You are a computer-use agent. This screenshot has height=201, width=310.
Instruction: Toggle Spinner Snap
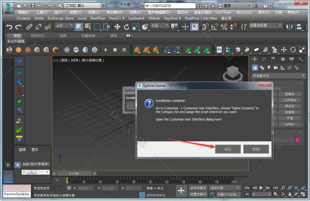(x=233, y=27)
